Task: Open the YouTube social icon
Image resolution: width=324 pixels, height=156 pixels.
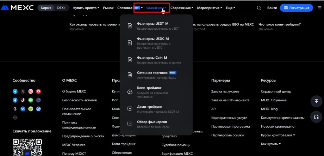Action: (x=38, y=91)
